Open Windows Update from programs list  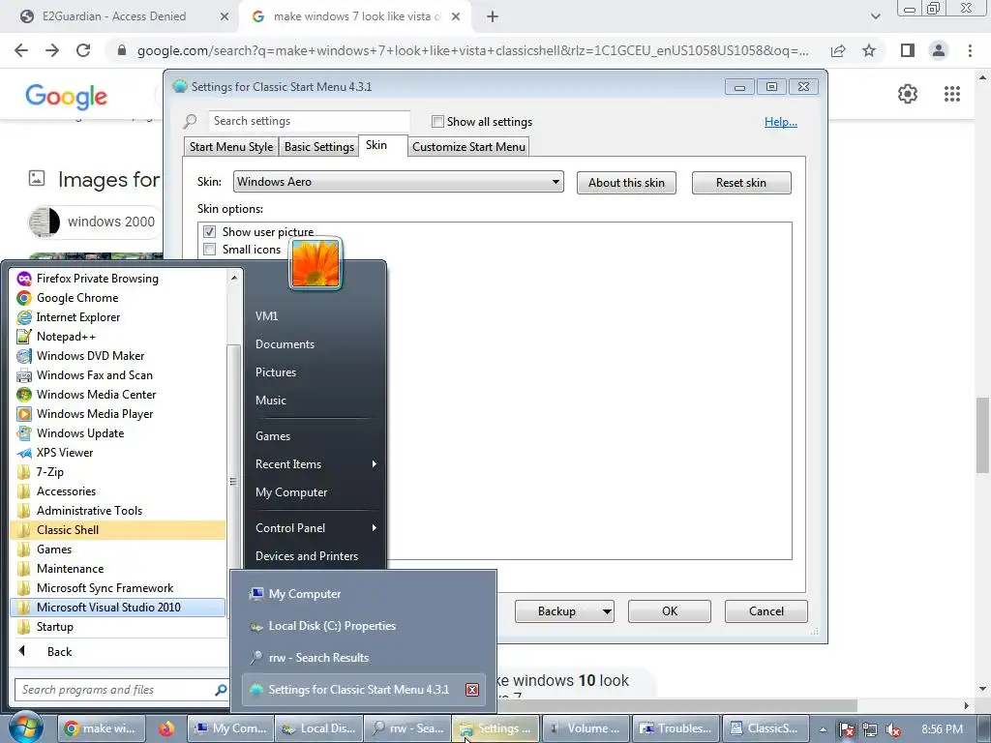pyautogui.click(x=117, y=433)
